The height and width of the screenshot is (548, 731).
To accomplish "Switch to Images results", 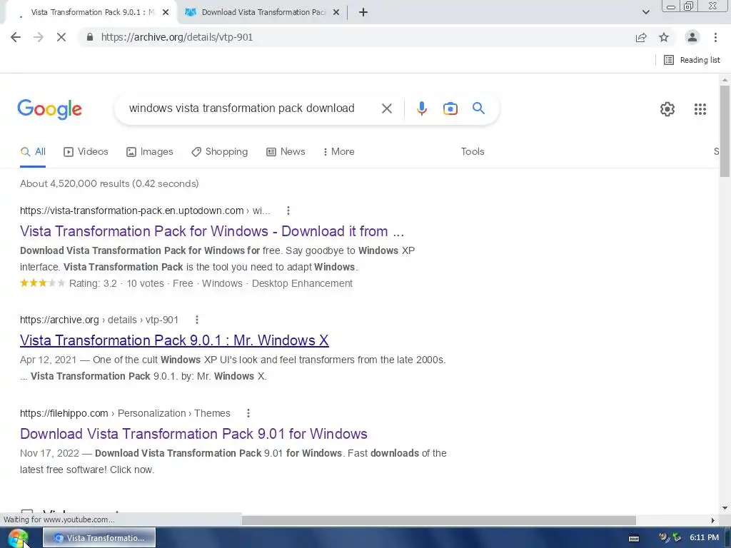I will coord(150,152).
